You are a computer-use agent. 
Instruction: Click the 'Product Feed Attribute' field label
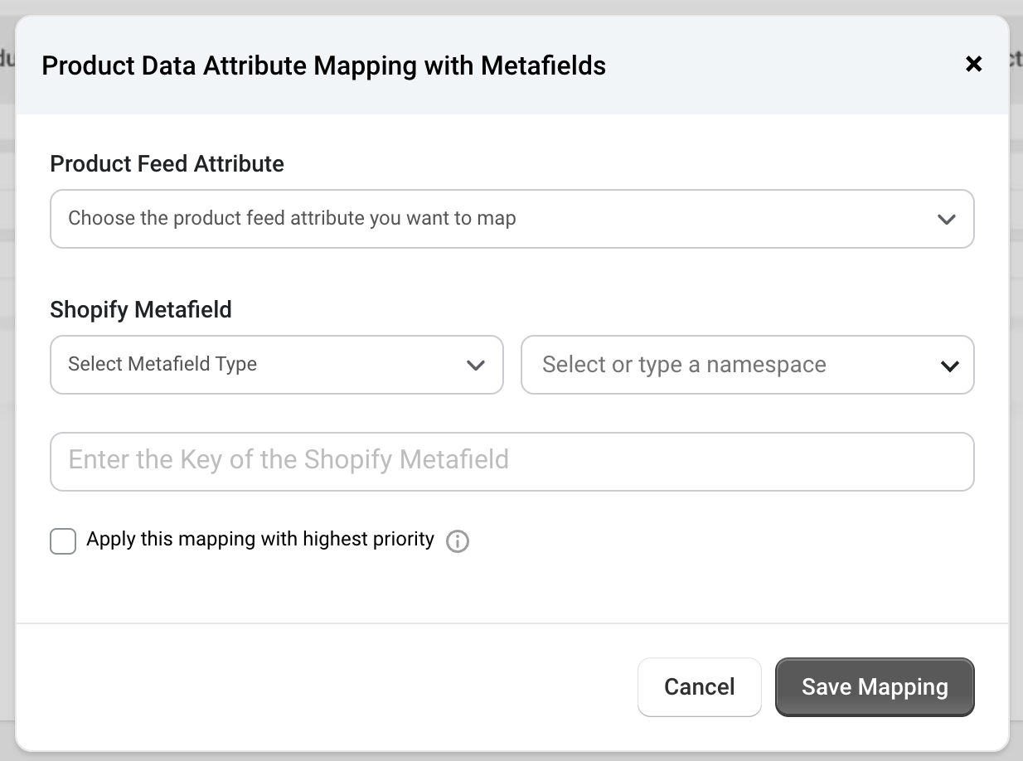point(167,164)
